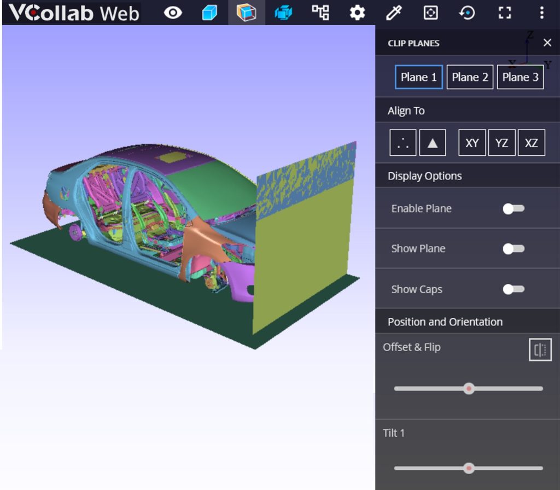Open the product tree hierarchy icon
The height and width of the screenshot is (490, 560).
click(x=320, y=13)
